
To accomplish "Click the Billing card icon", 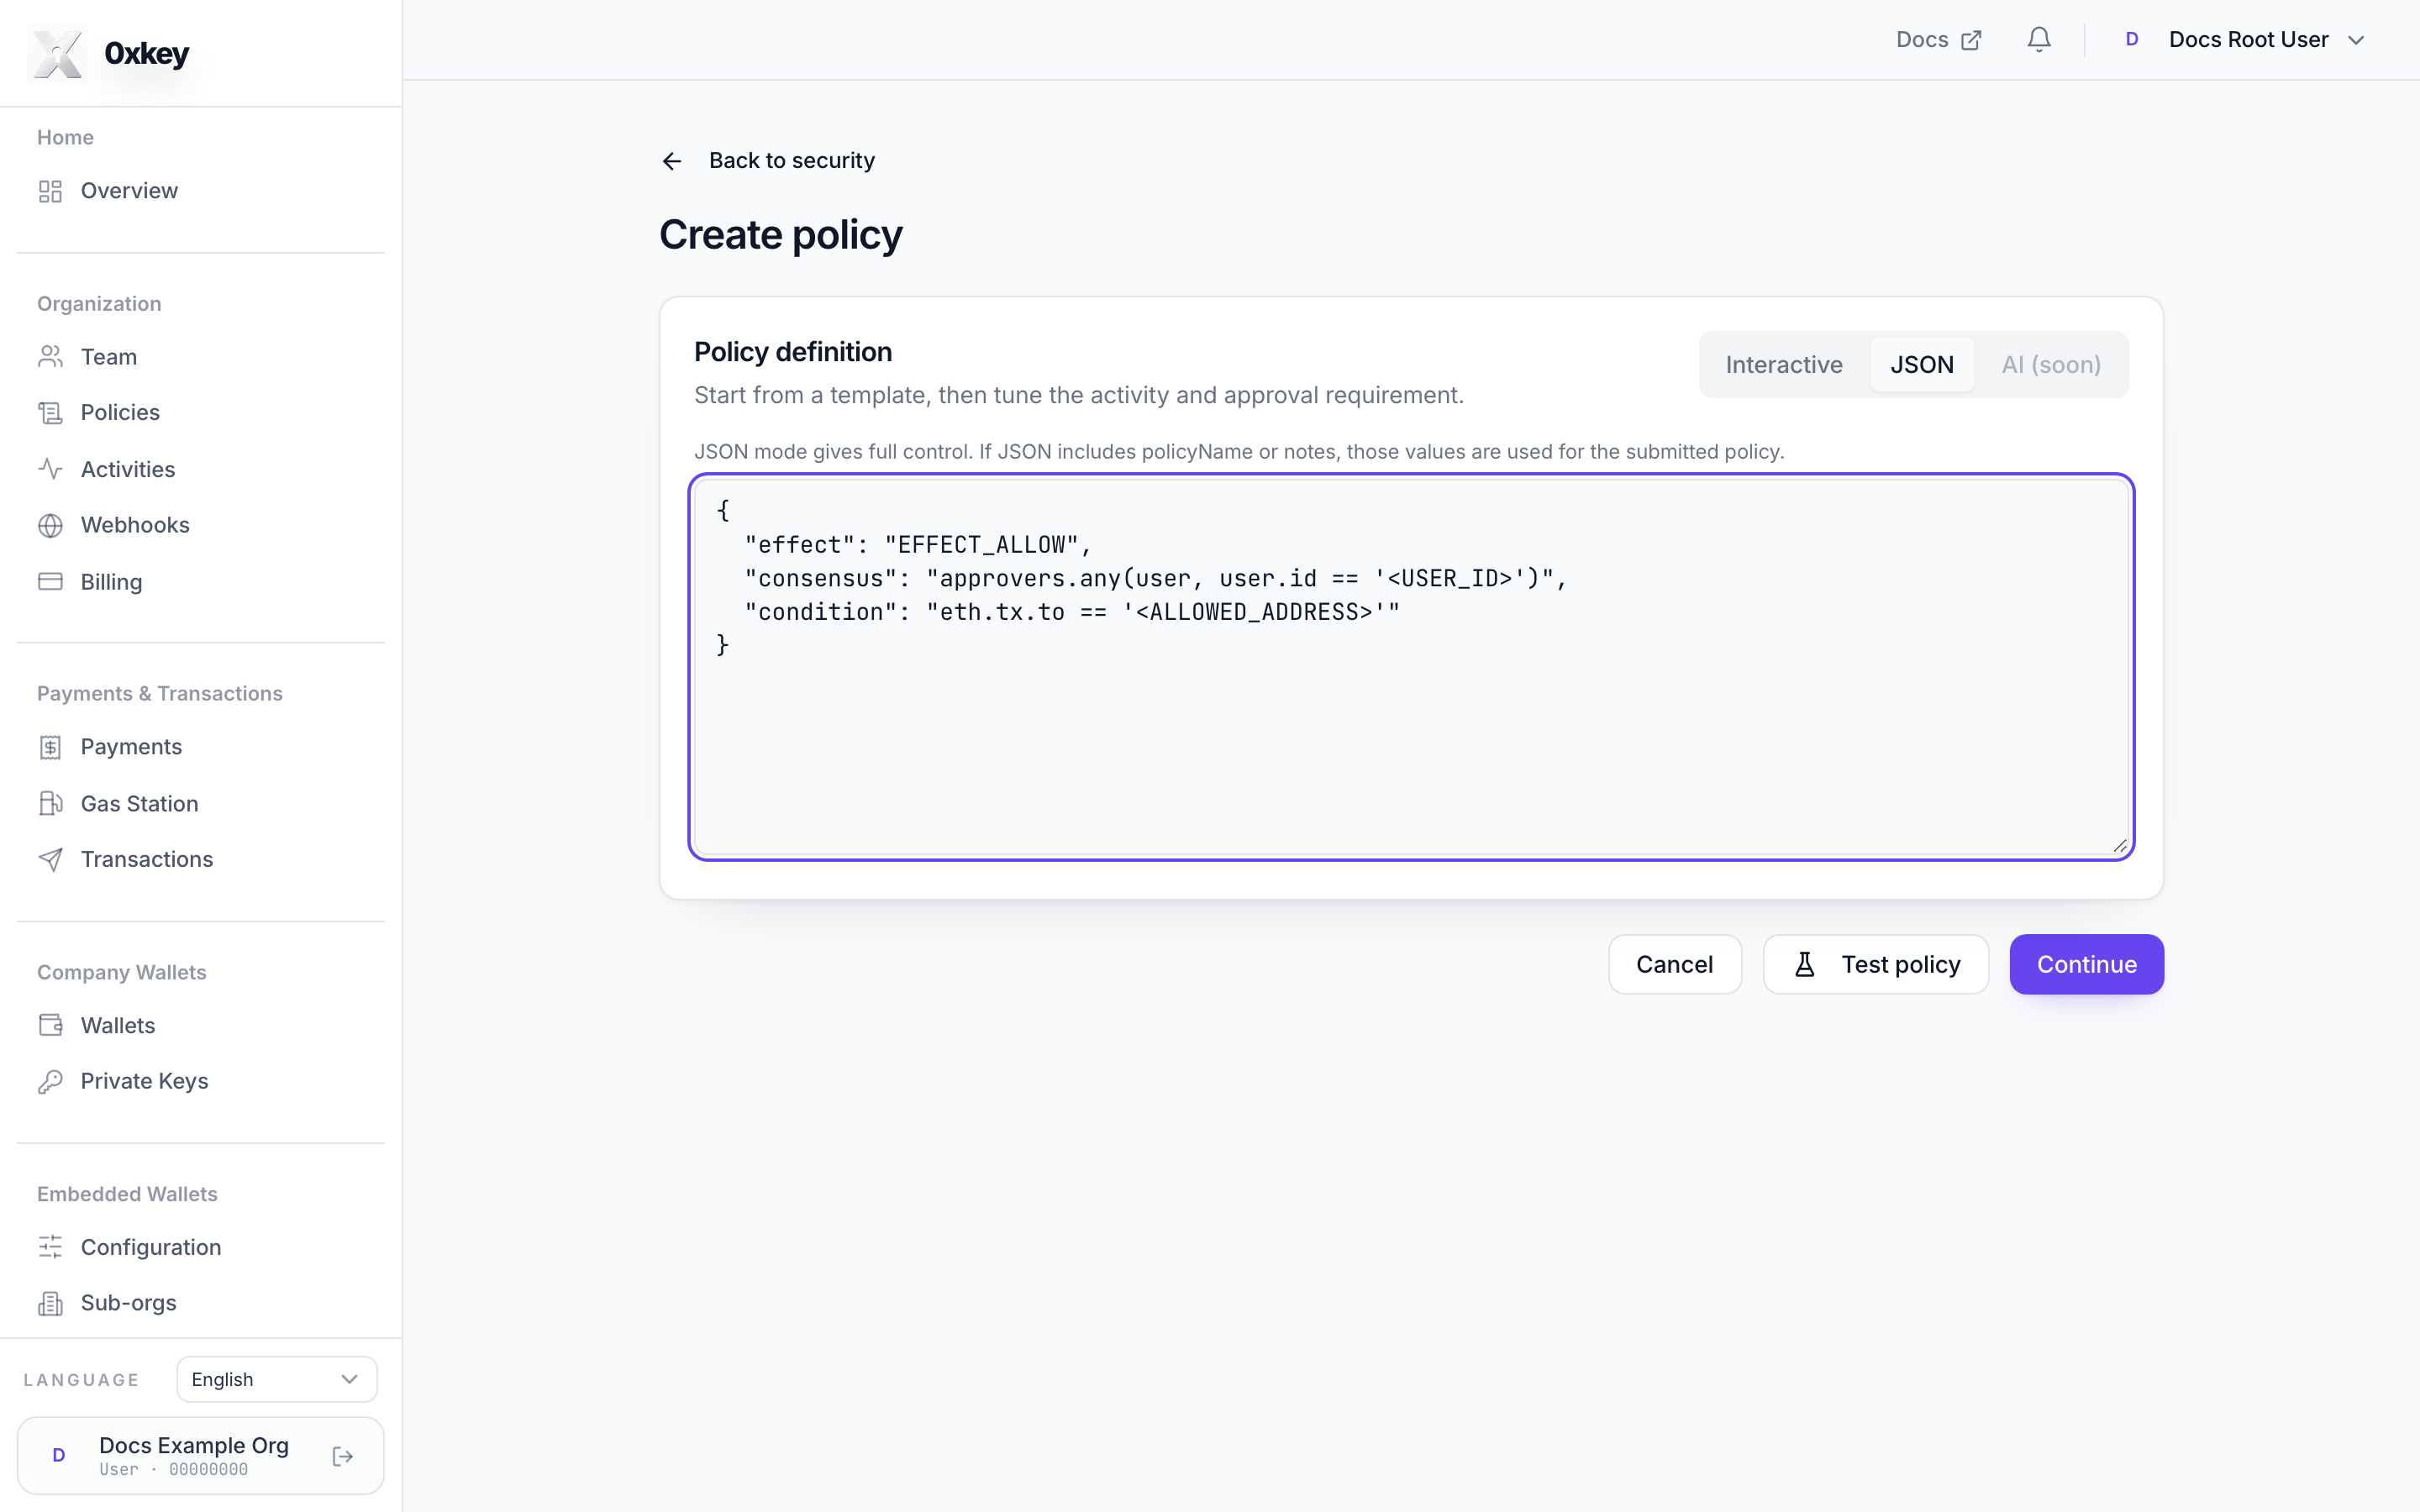I will click(x=50, y=581).
